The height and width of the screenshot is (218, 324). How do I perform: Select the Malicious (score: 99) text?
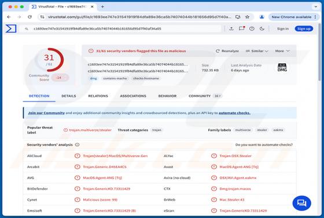coord(100,199)
